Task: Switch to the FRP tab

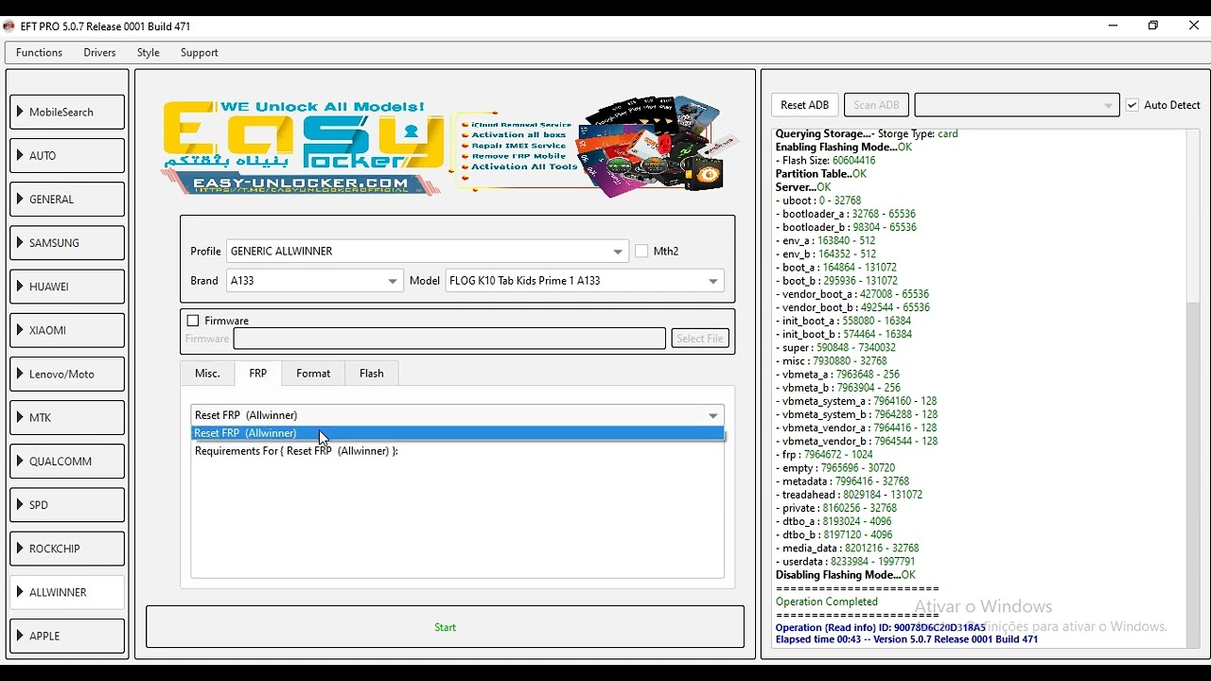Action: click(258, 374)
